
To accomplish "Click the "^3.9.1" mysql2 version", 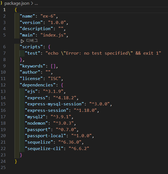I will (61, 117).
